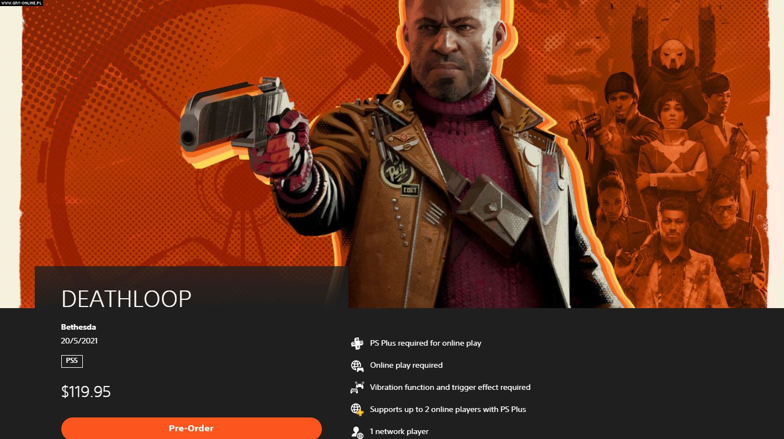Open the Bethesda publisher link
This screenshot has width=784, height=439.
point(78,327)
